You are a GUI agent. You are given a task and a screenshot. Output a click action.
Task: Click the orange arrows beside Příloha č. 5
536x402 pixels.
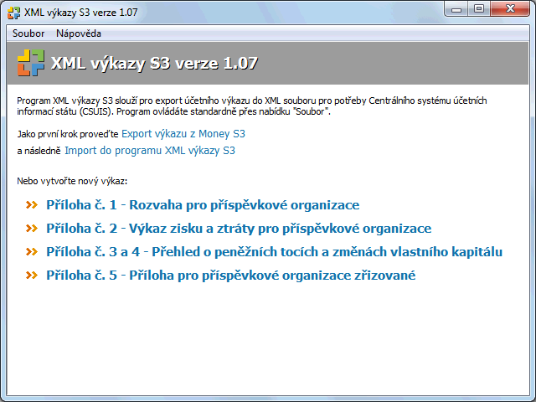pos(33,276)
